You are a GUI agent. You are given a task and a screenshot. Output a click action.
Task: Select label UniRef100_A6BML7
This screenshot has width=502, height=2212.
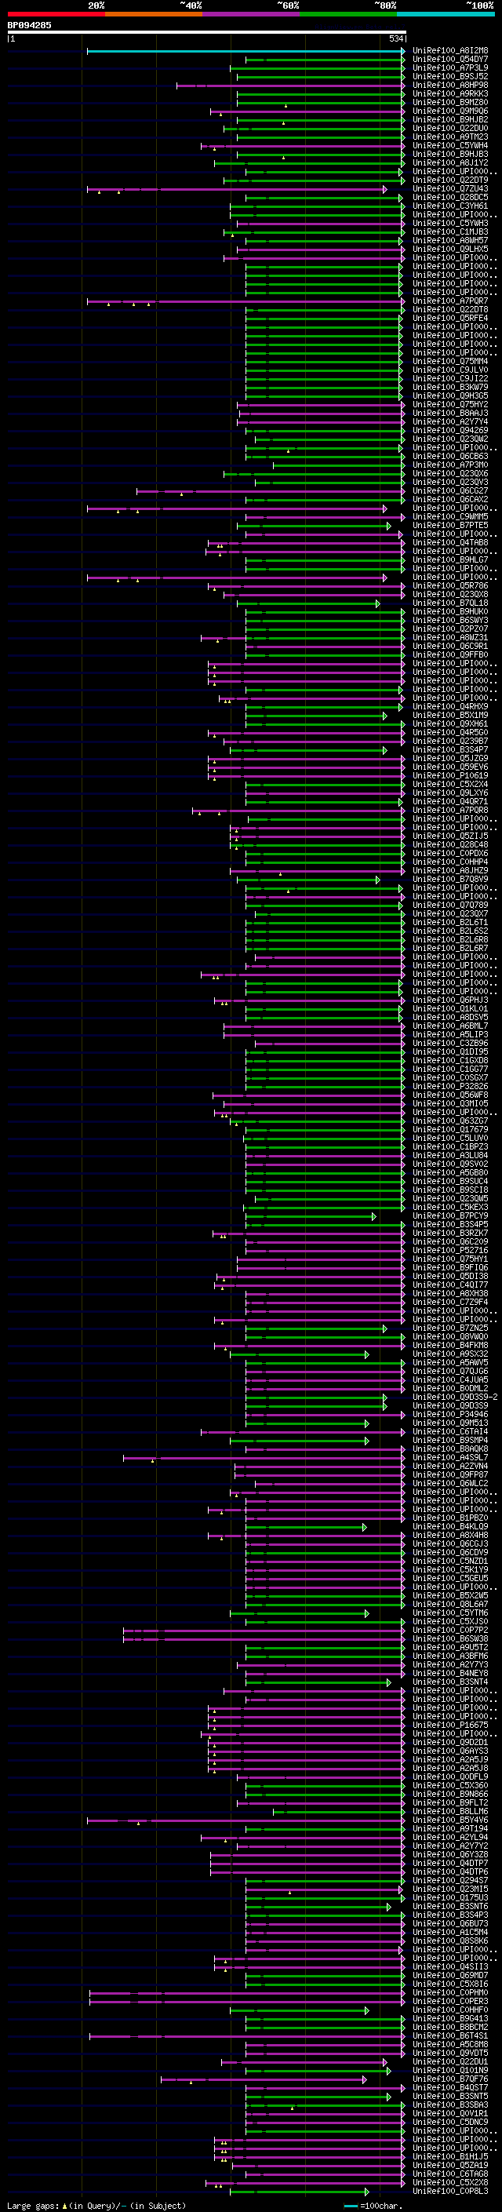[x=450, y=1026]
